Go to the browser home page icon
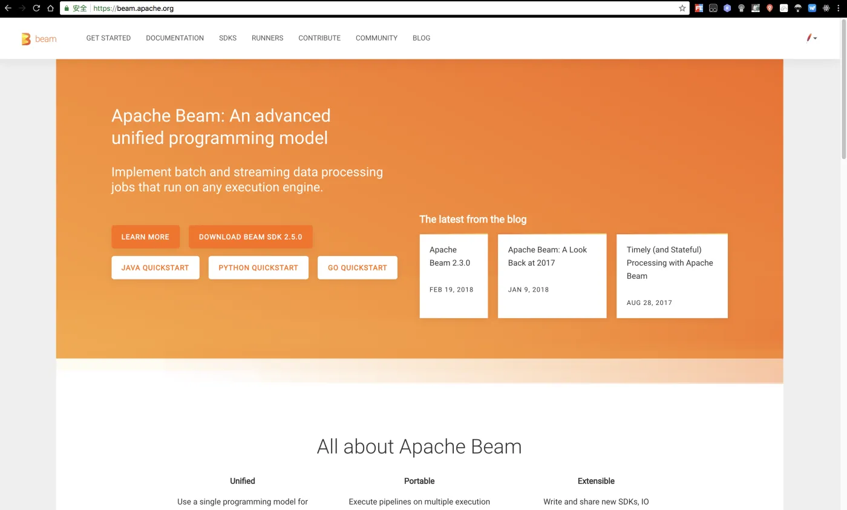The height and width of the screenshot is (510, 847). tap(50, 8)
